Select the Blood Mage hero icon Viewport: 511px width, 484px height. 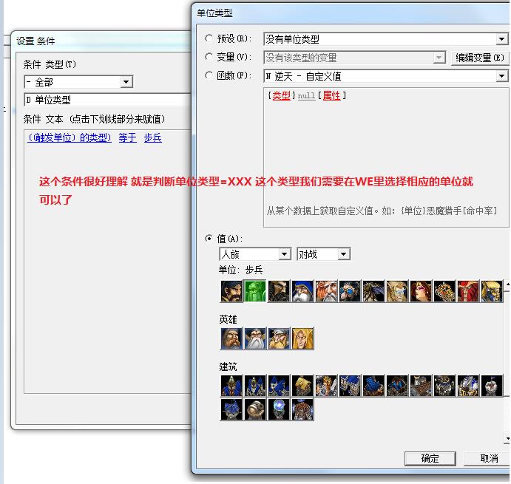[302, 338]
